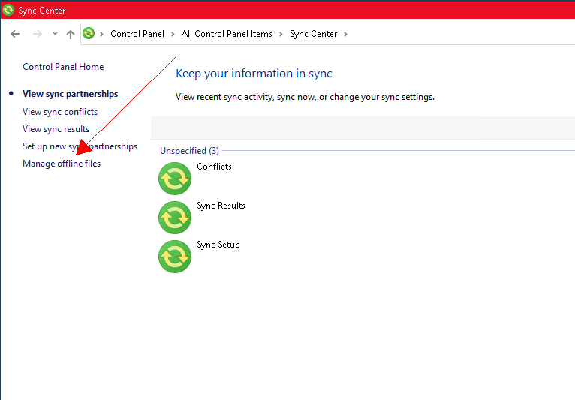Click the Forward navigation arrow
This screenshot has width=575, height=400.
tap(37, 34)
